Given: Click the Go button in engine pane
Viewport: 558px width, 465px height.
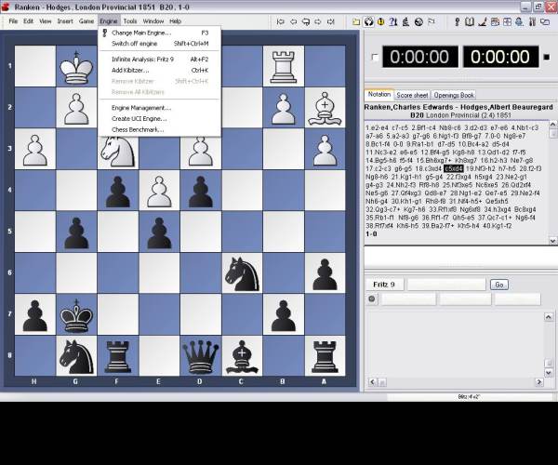Looking at the screenshot, I should [x=498, y=285].
